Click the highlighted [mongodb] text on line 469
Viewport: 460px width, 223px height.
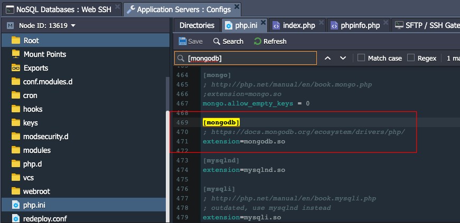click(x=221, y=122)
